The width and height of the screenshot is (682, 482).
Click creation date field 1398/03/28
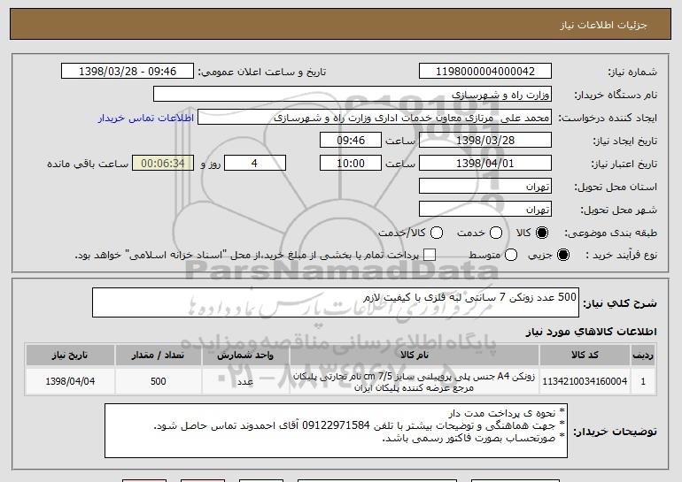coord(485,141)
